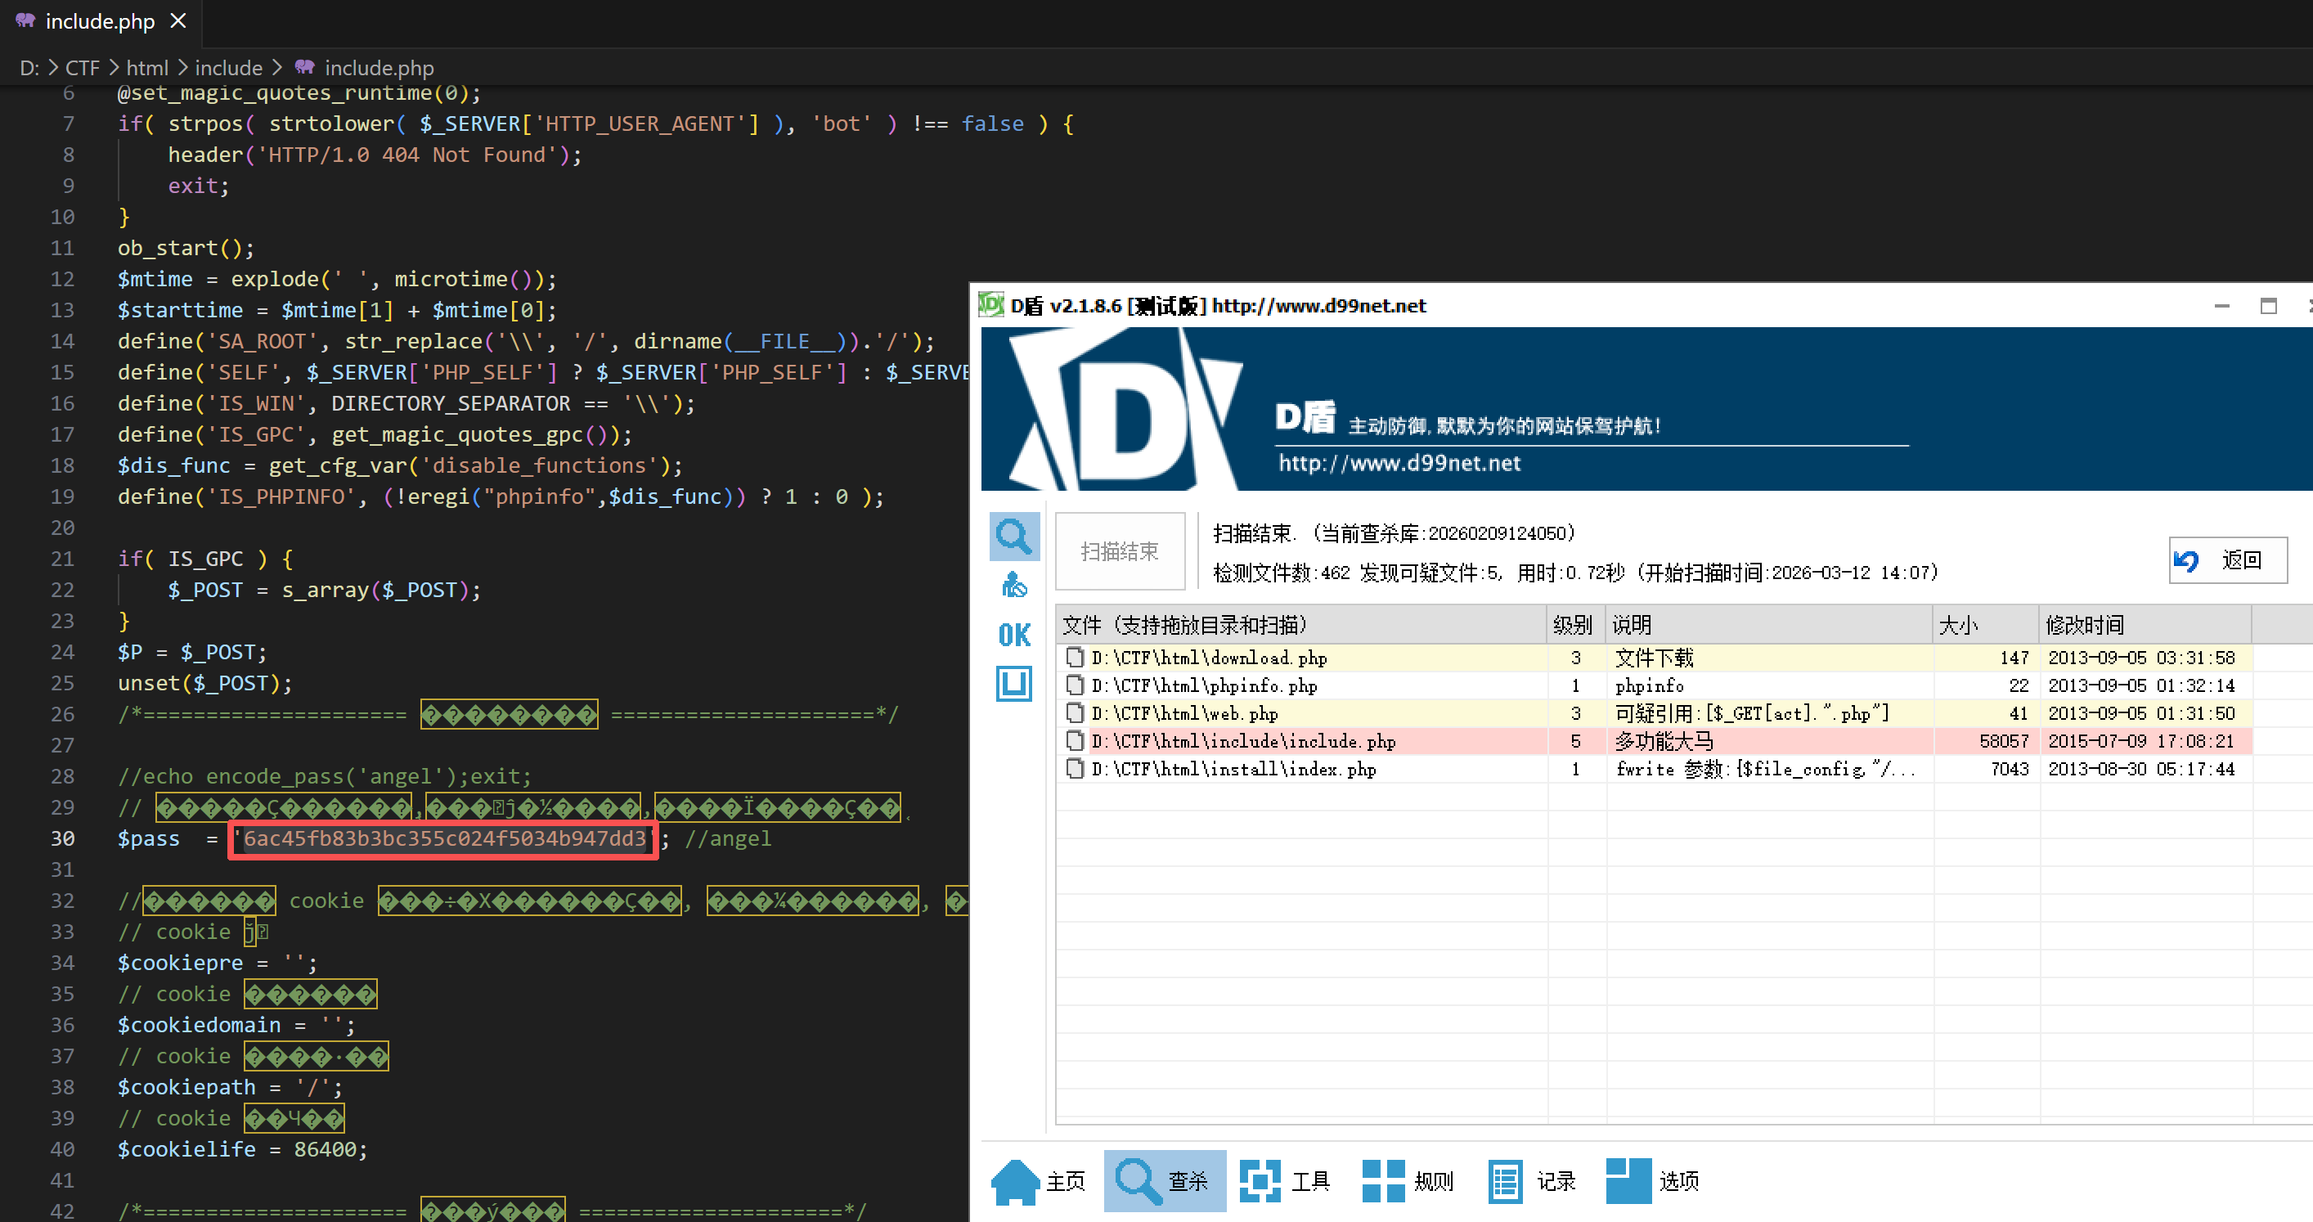2313x1222 pixels.
Task: Check the box for include.php scan result
Action: 1075,741
